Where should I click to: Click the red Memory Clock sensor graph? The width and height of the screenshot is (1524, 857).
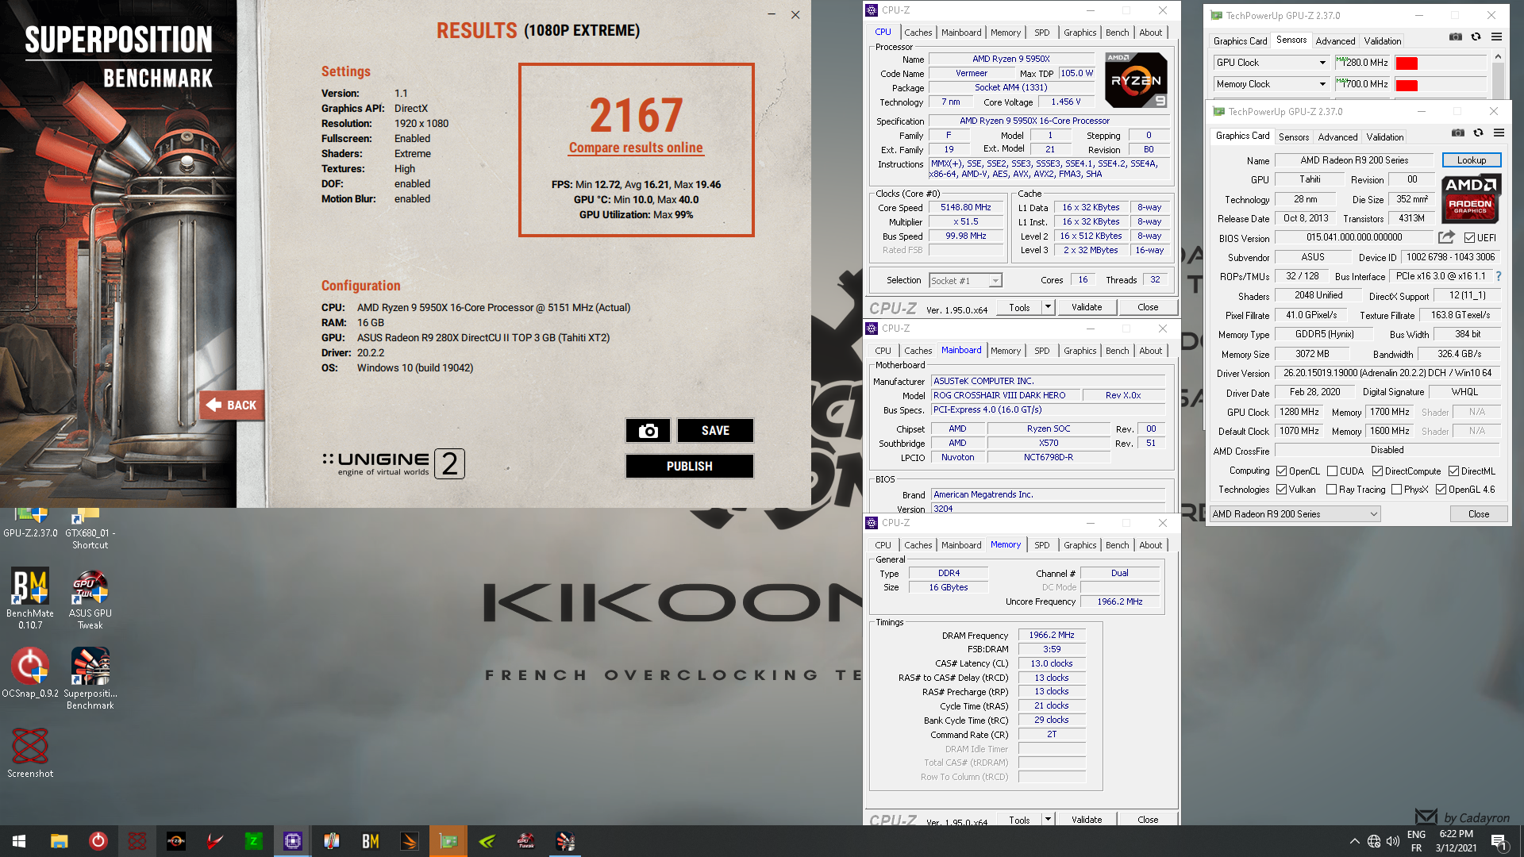[1407, 85]
